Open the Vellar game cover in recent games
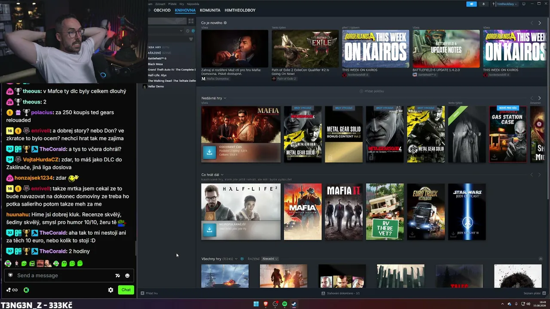550x309 pixels. (x=467, y=134)
